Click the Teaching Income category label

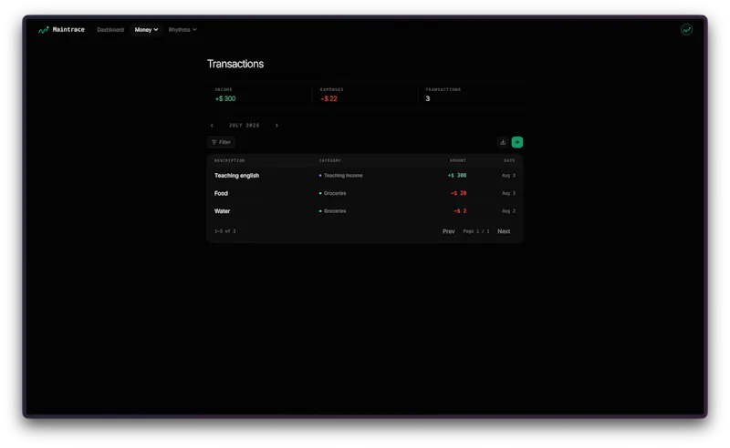(343, 176)
